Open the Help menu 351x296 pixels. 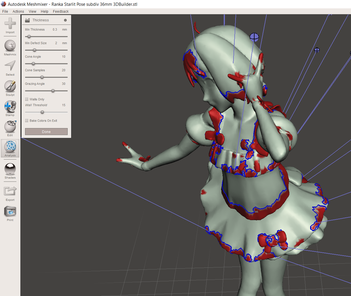[x=45, y=12]
